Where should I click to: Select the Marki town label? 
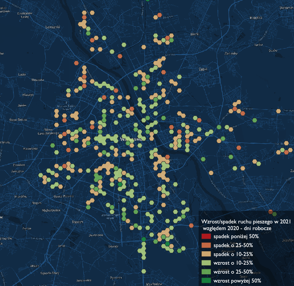(x=195, y=35)
